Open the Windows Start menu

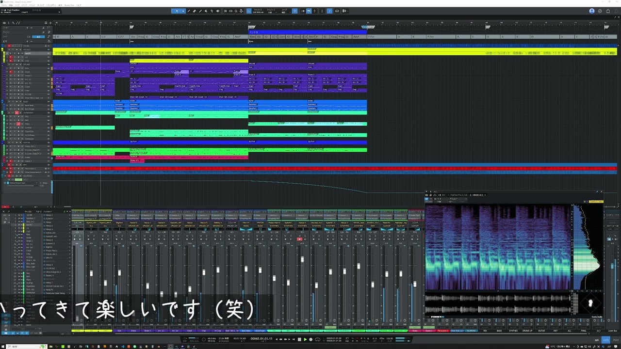coord(3,347)
